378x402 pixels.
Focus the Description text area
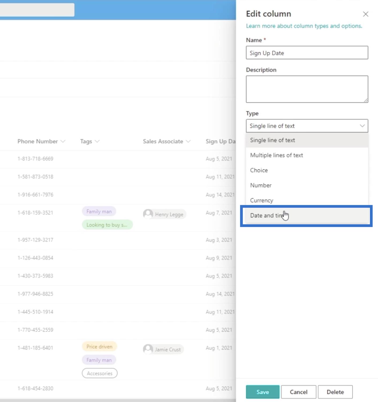pyautogui.click(x=307, y=89)
